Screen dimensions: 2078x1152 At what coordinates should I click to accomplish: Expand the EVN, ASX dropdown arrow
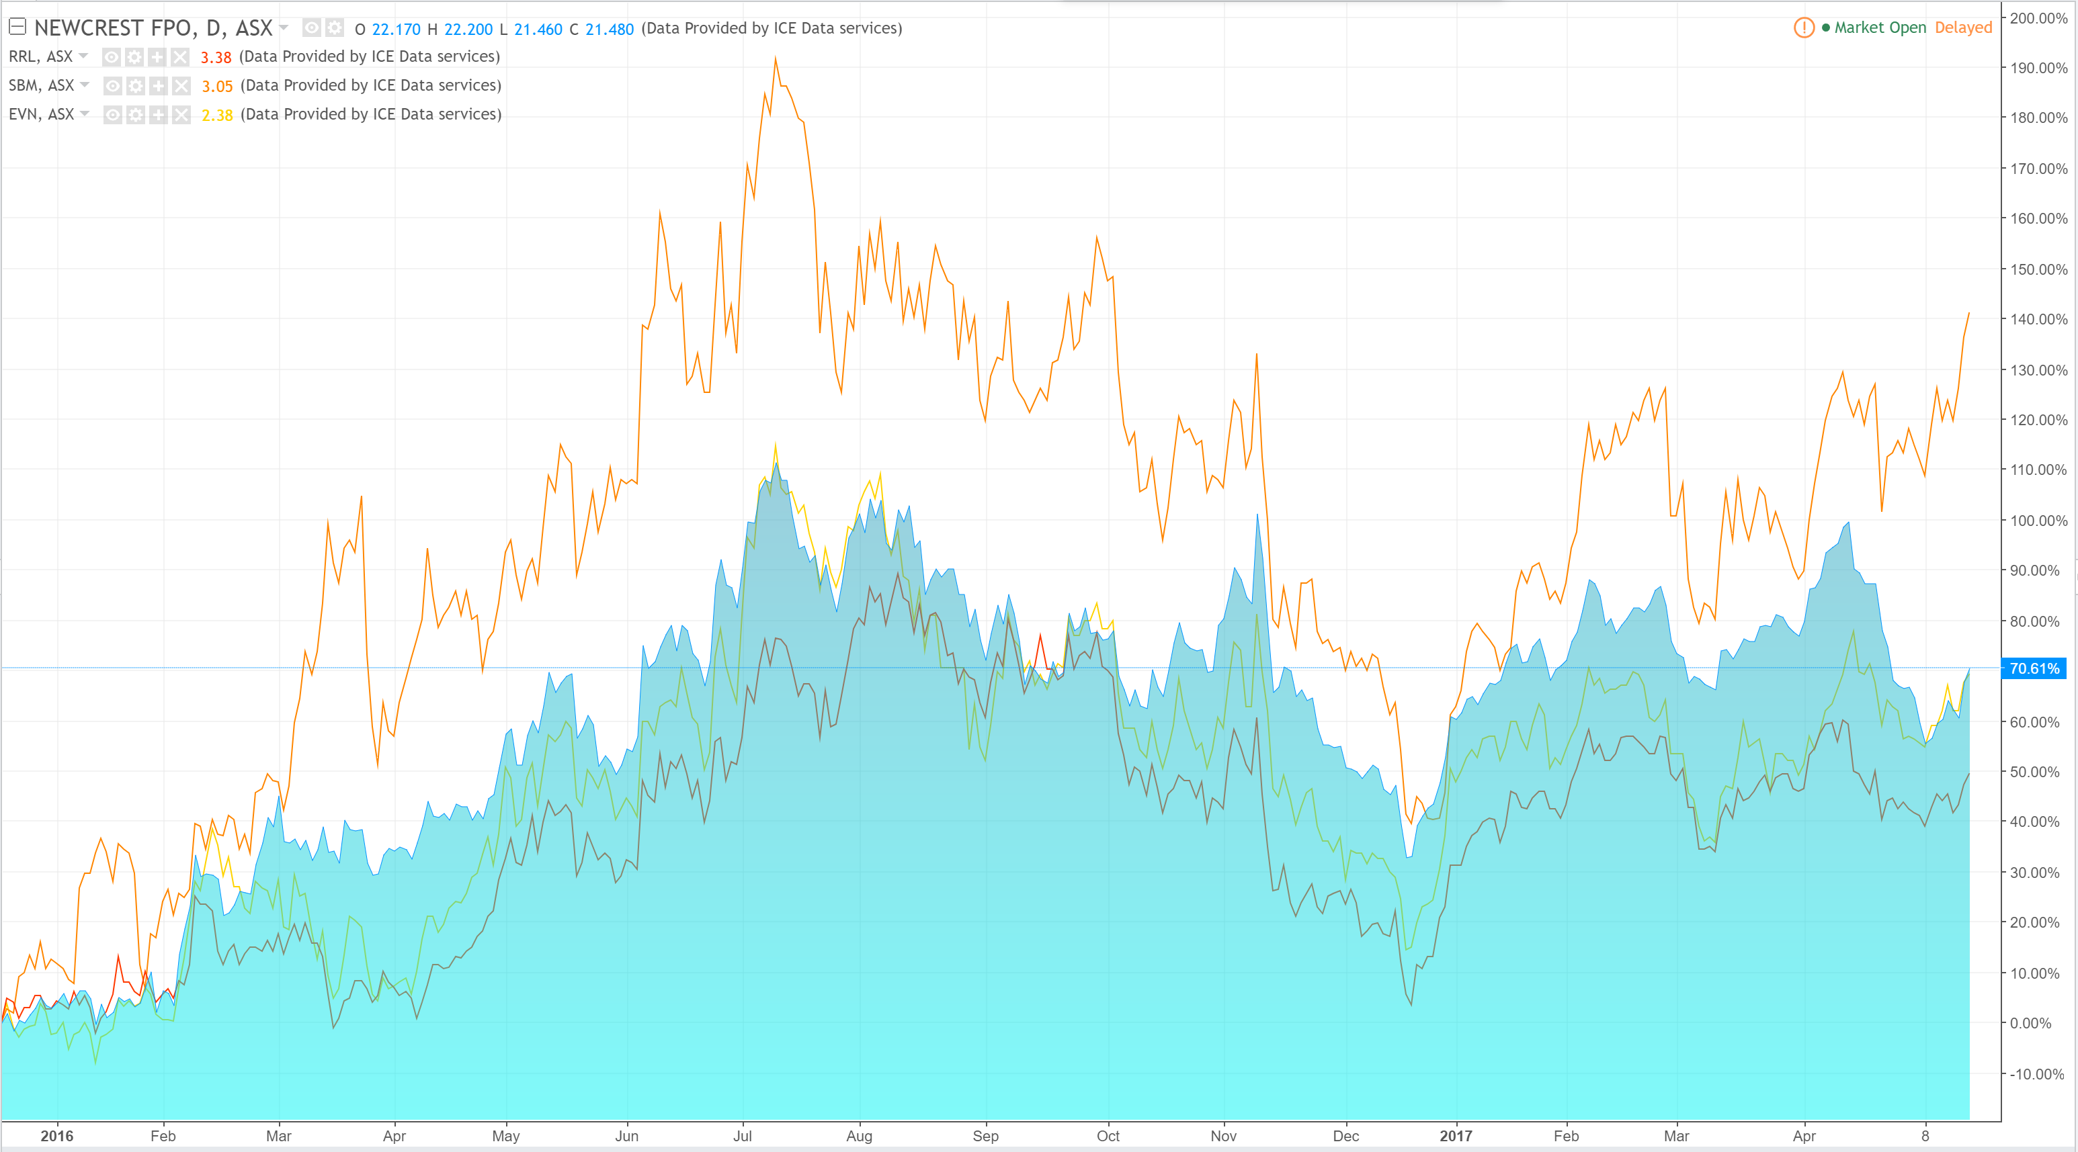pyautogui.click(x=85, y=114)
